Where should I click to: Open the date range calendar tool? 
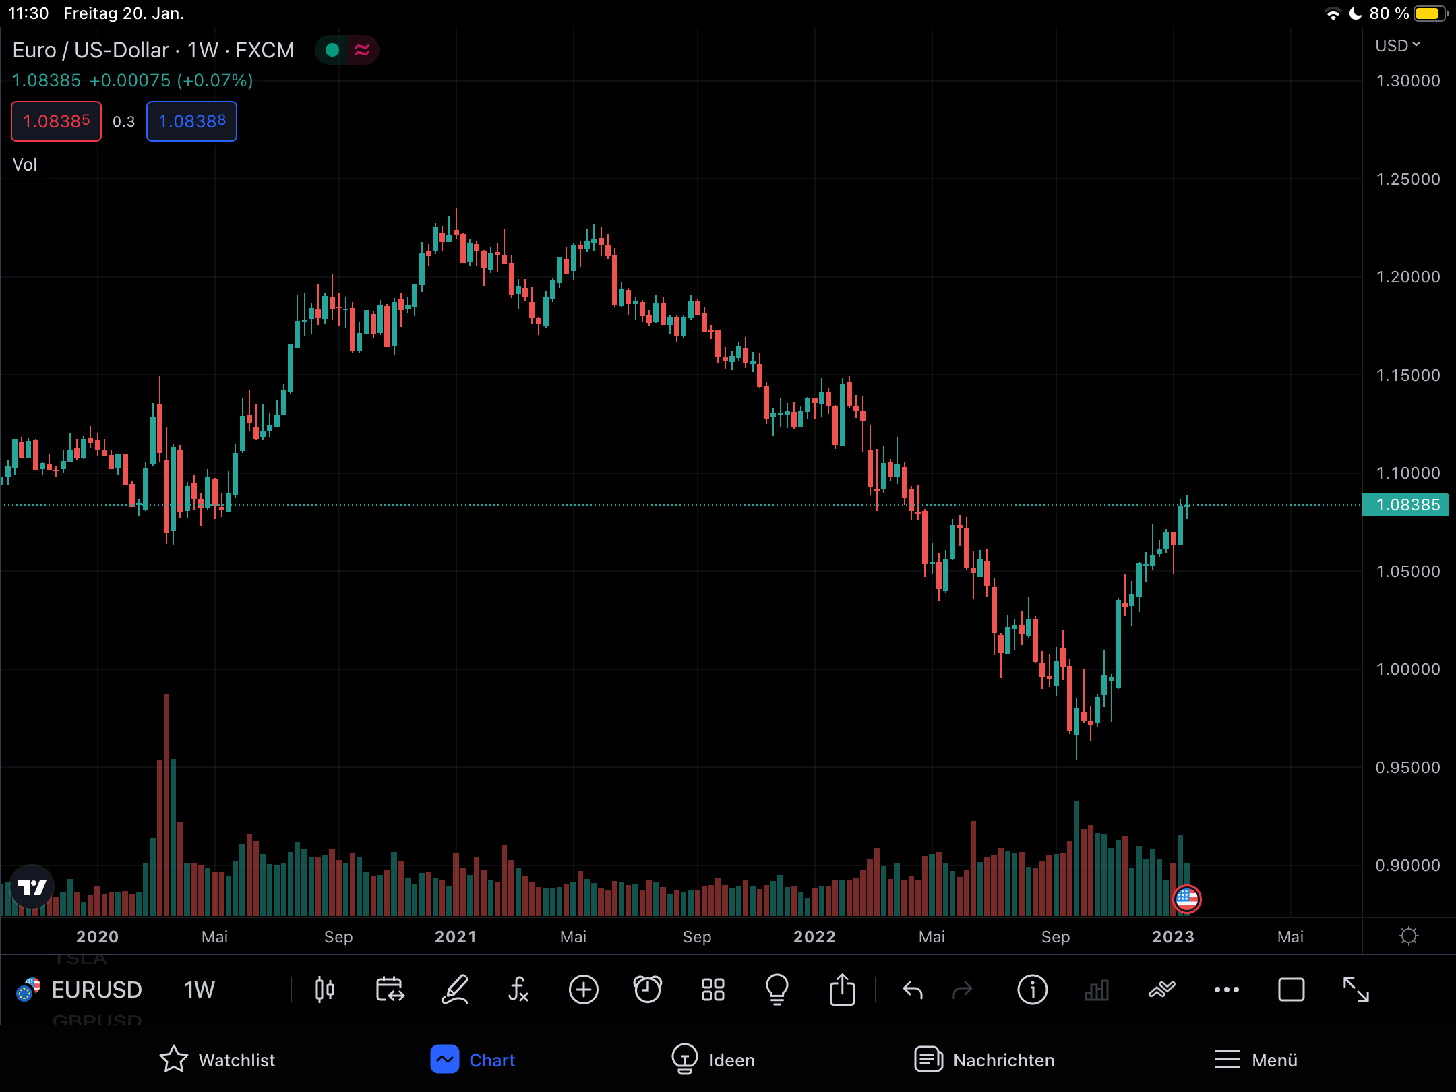coord(390,990)
